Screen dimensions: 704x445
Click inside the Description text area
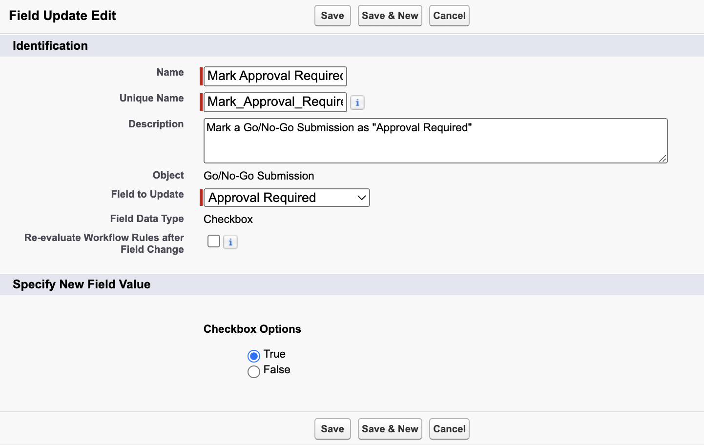435,141
